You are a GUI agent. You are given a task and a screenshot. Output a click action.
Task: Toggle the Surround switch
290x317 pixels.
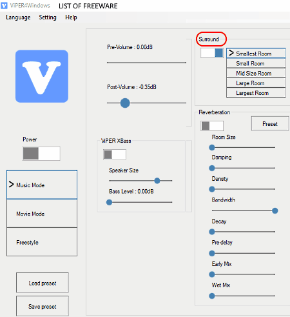pyautogui.click(x=212, y=53)
